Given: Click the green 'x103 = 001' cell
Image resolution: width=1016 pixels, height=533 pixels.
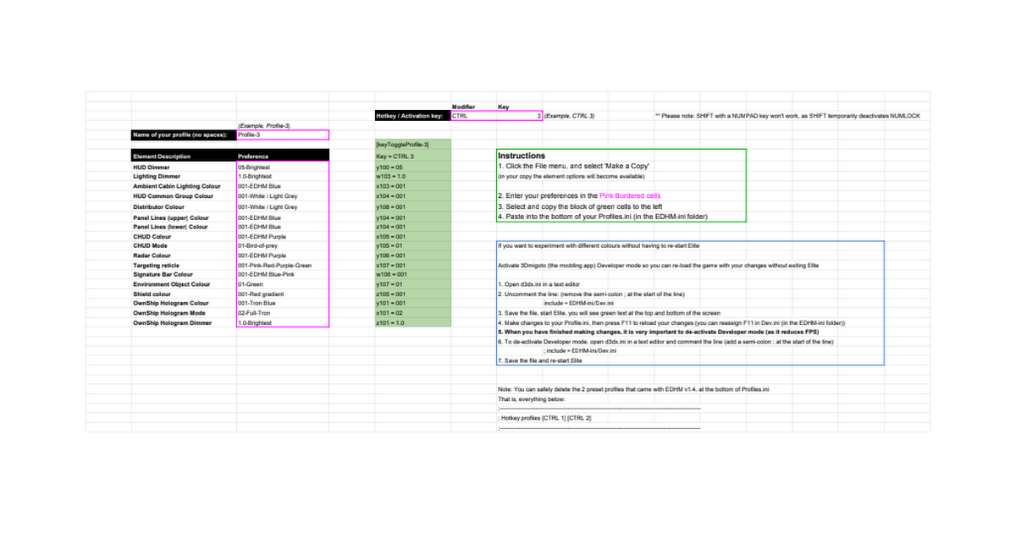Looking at the screenshot, I should [412, 186].
